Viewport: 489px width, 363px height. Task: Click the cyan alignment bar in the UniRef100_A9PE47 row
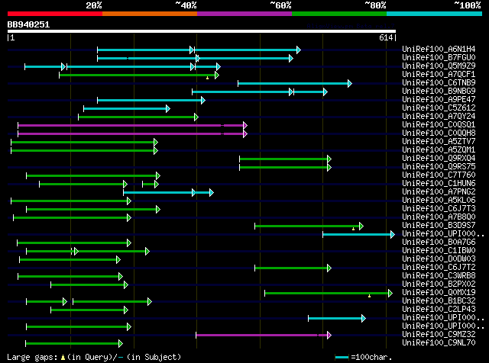point(151,100)
